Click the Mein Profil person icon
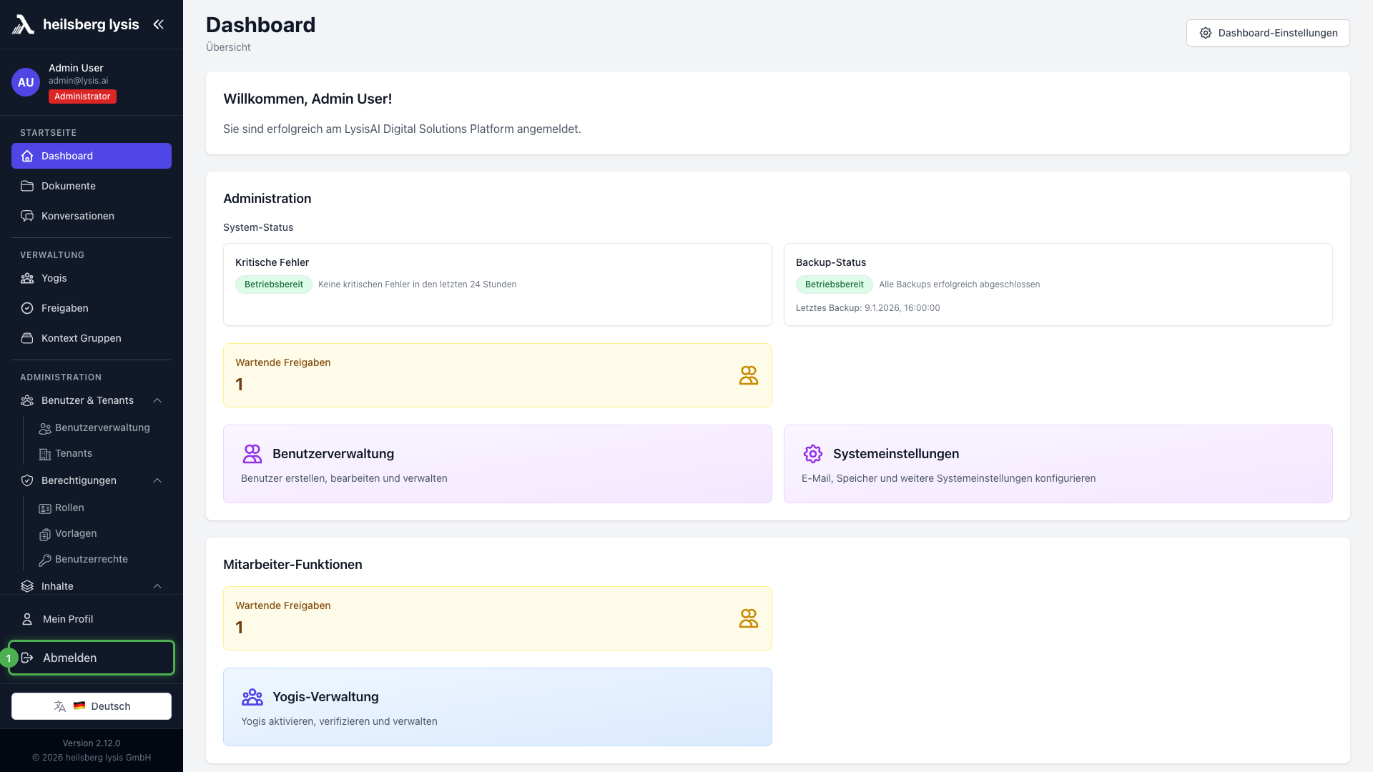 click(27, 619)
